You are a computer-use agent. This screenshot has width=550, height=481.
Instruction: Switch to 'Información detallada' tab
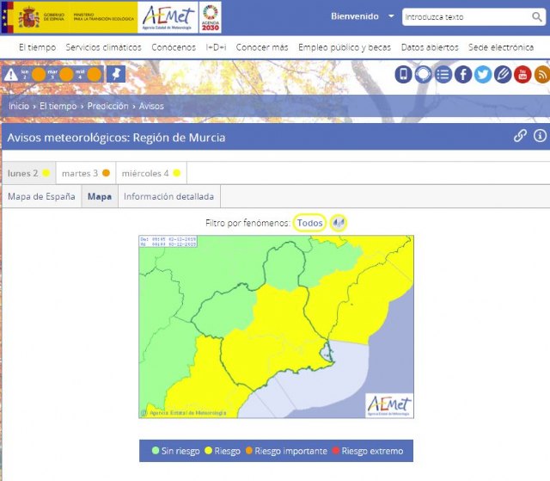[168, 197]
